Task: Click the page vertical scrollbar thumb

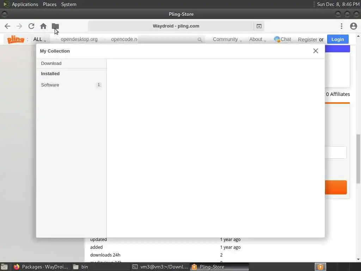Action: [358, 159]
